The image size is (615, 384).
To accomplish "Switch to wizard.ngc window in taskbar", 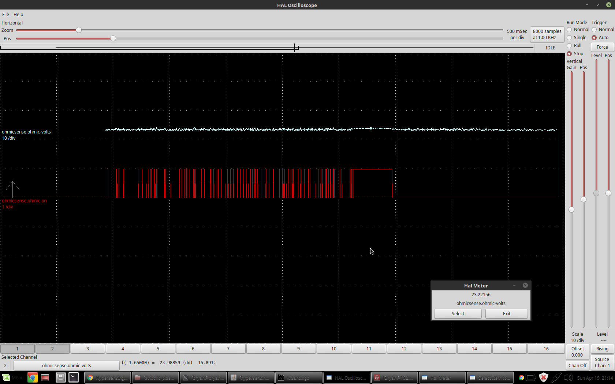I will point(299,378).
